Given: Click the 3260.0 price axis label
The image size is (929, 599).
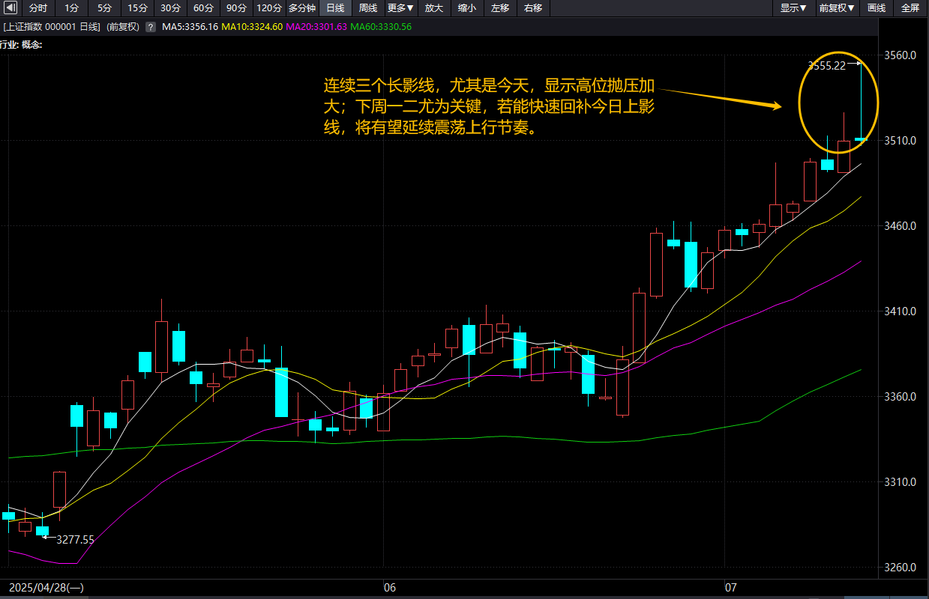Looking at the screenshot, I should [902, 568].
